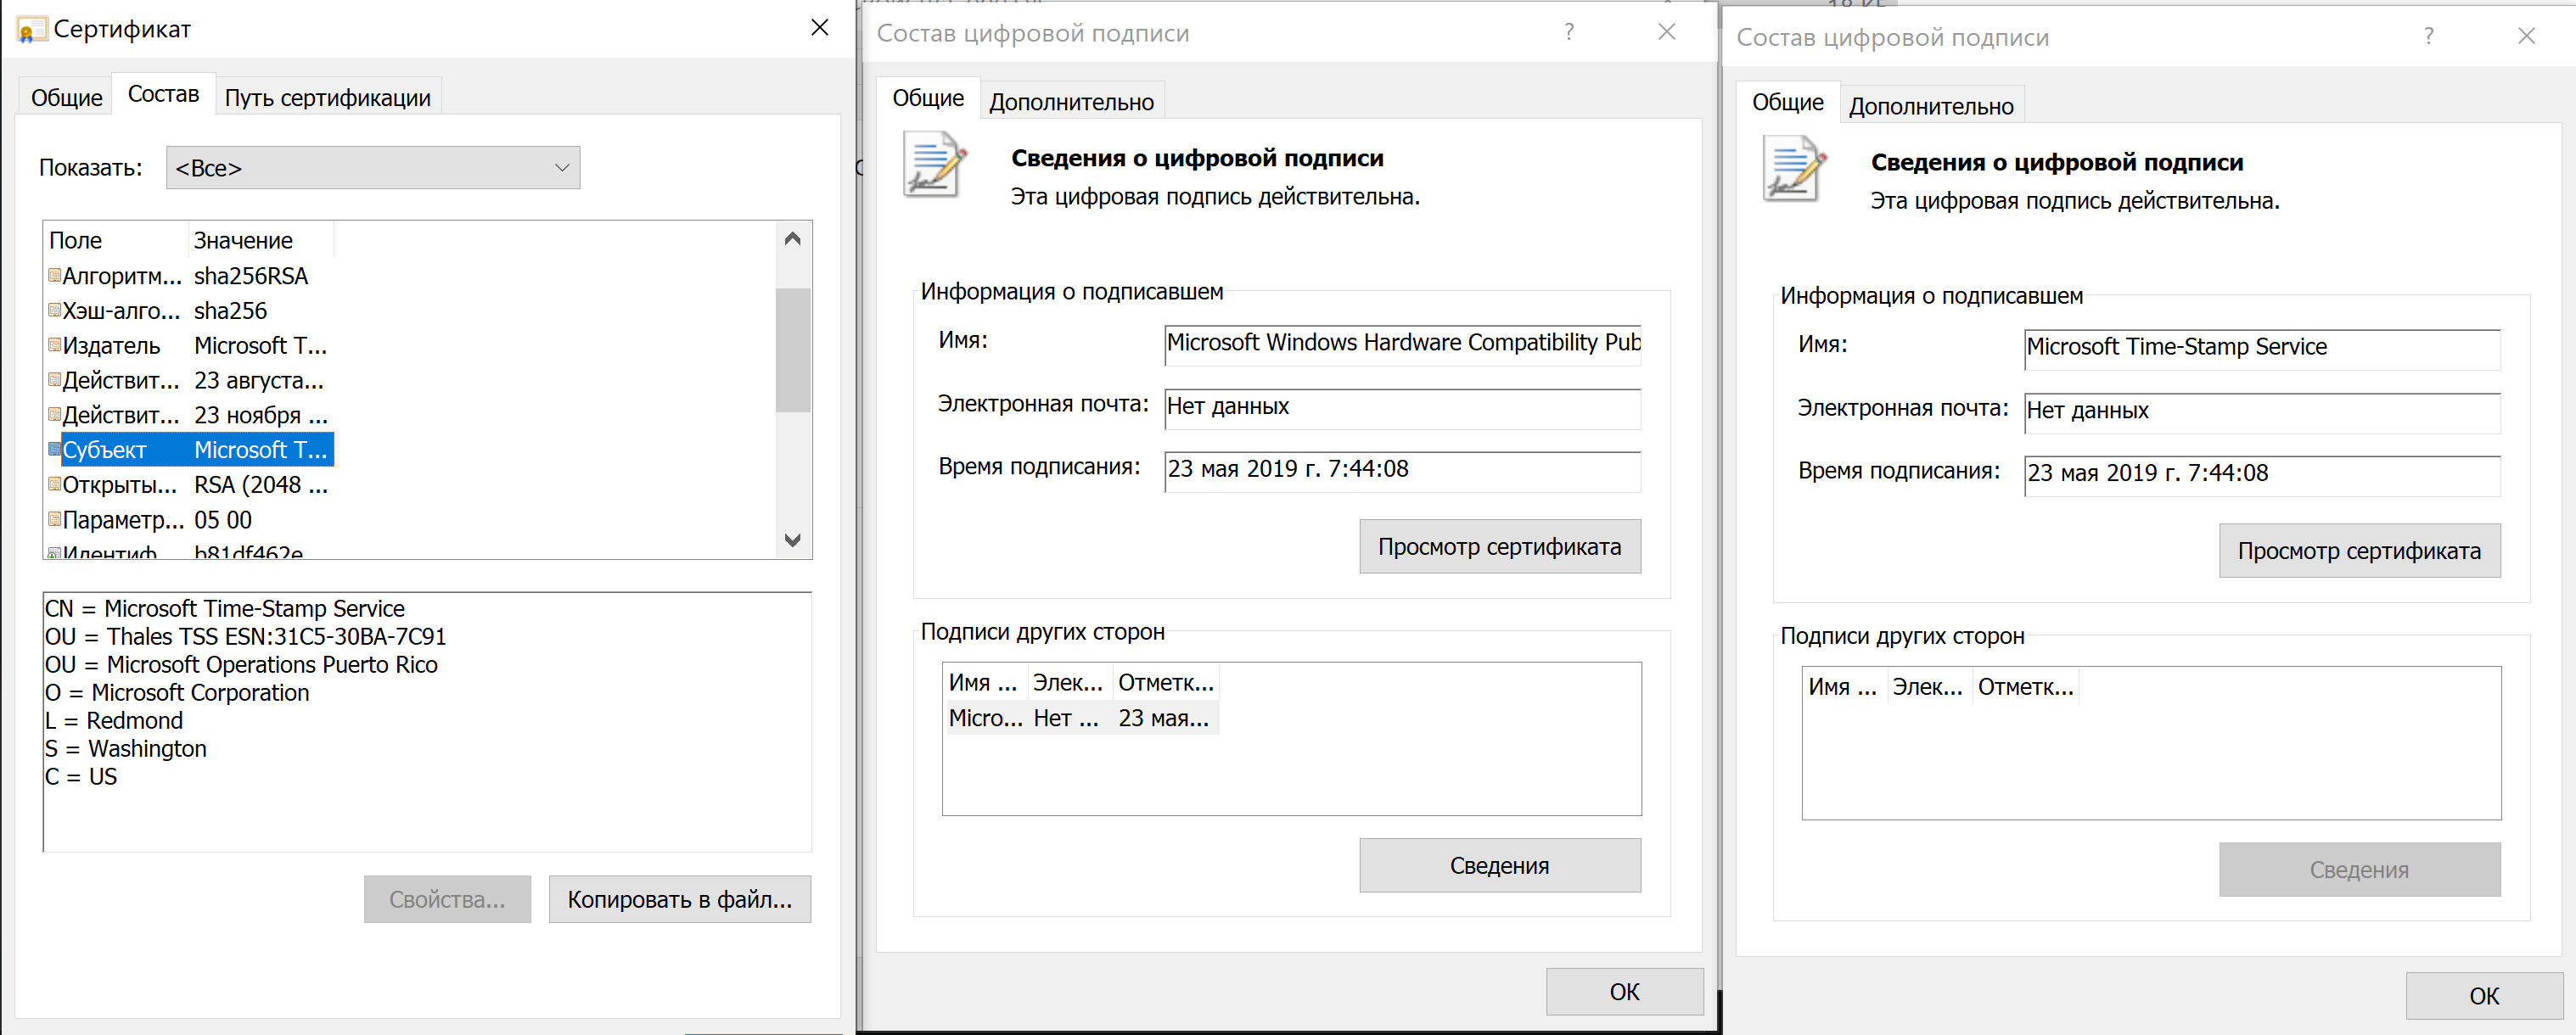Close the Сертификат window
The height and width of the screenshot is (1035, 2576).
click(x=819, y=28)
